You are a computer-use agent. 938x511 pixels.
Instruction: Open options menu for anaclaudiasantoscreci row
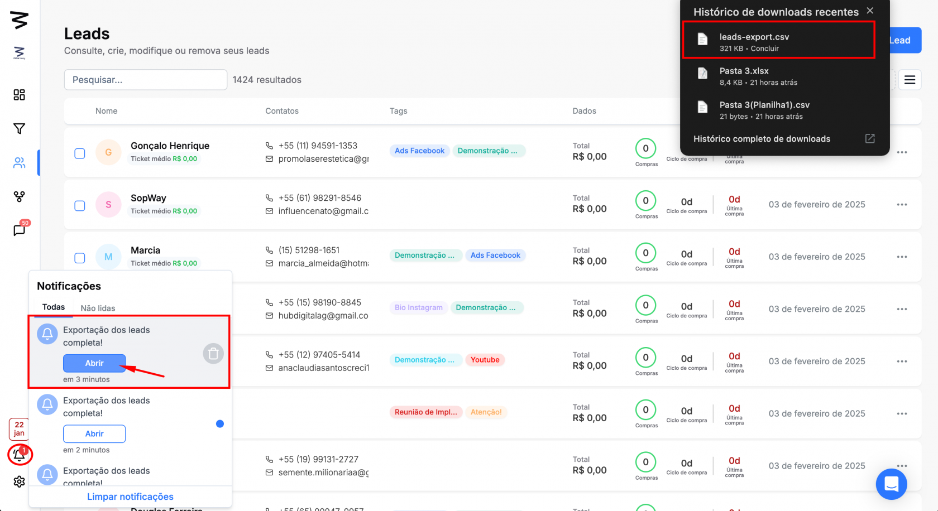[x=902, y=361]
